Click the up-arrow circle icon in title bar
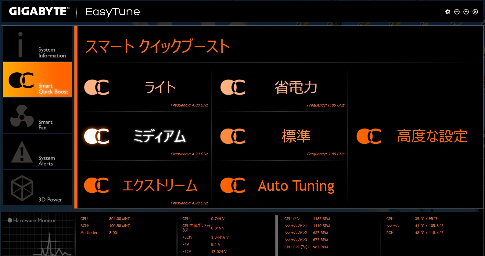Image resolution: width=485 pixels, height=256 pixels. coord(466,12)
